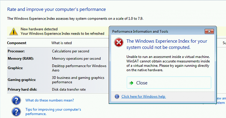Screen dimensions: 226x118
Task: Open 'Tips for improving your computer's performance' link
Action: 53,111
